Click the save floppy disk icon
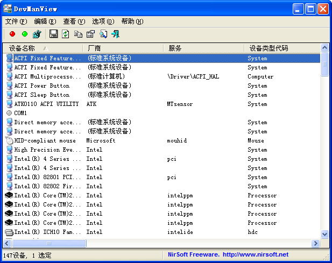The height and width of the screenshot is (263, 332). 53,34
